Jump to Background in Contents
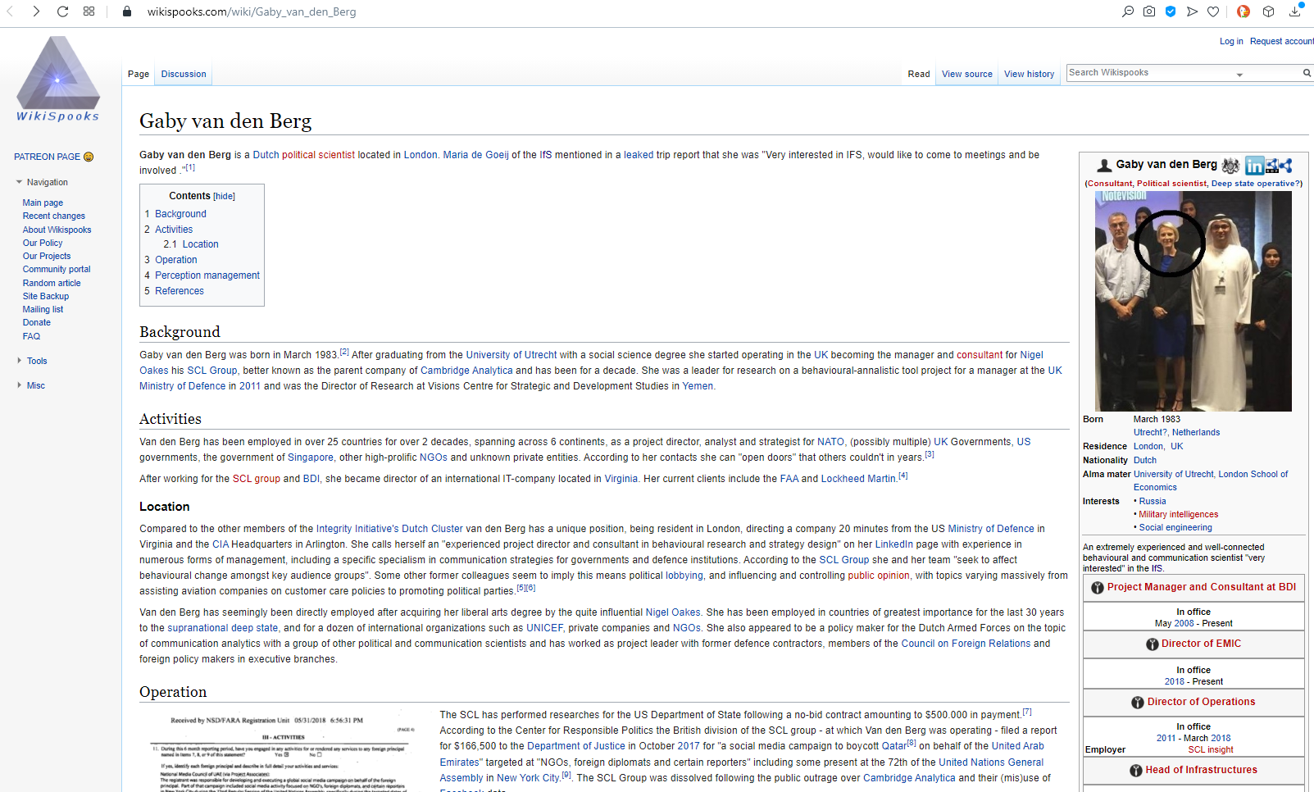This screenshot has width=1314, height=792. [180, 214]
